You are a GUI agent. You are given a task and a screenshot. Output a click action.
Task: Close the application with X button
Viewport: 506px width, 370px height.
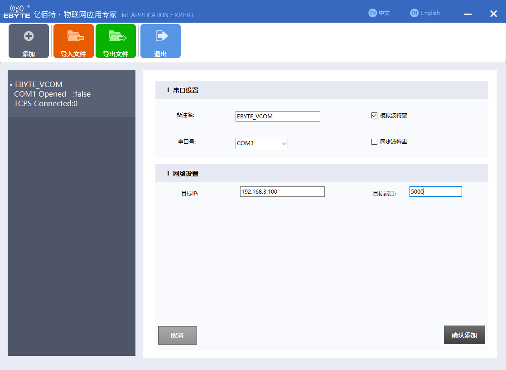[x=493, y=14]
